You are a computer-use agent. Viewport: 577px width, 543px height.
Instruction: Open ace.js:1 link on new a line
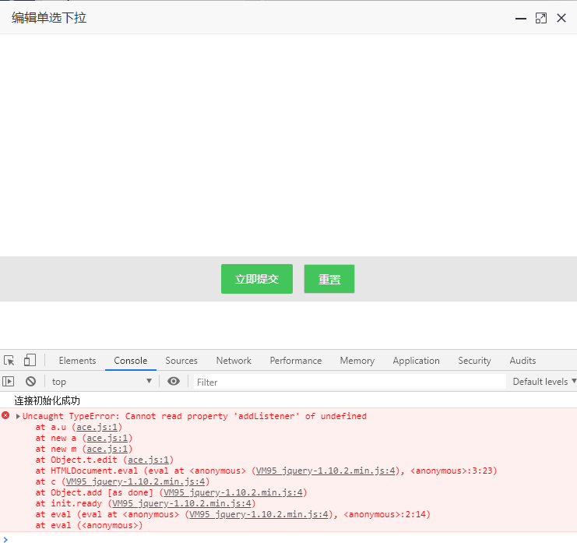click(x=107, y=438)
